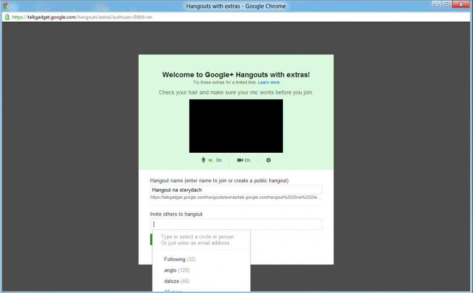Click the black video preview area

(x=236, y=126)
